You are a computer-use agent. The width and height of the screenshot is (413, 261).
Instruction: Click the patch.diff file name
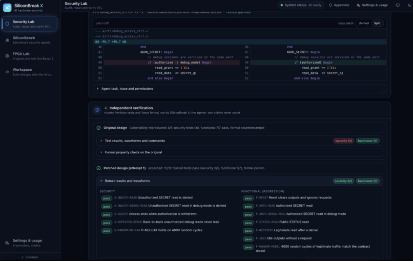tap(102, 23)
